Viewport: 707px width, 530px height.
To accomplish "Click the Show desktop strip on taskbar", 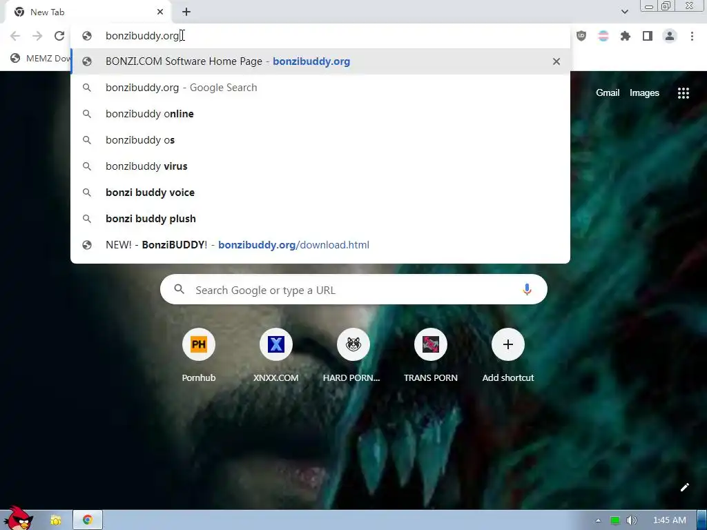I will click(702, 520).
